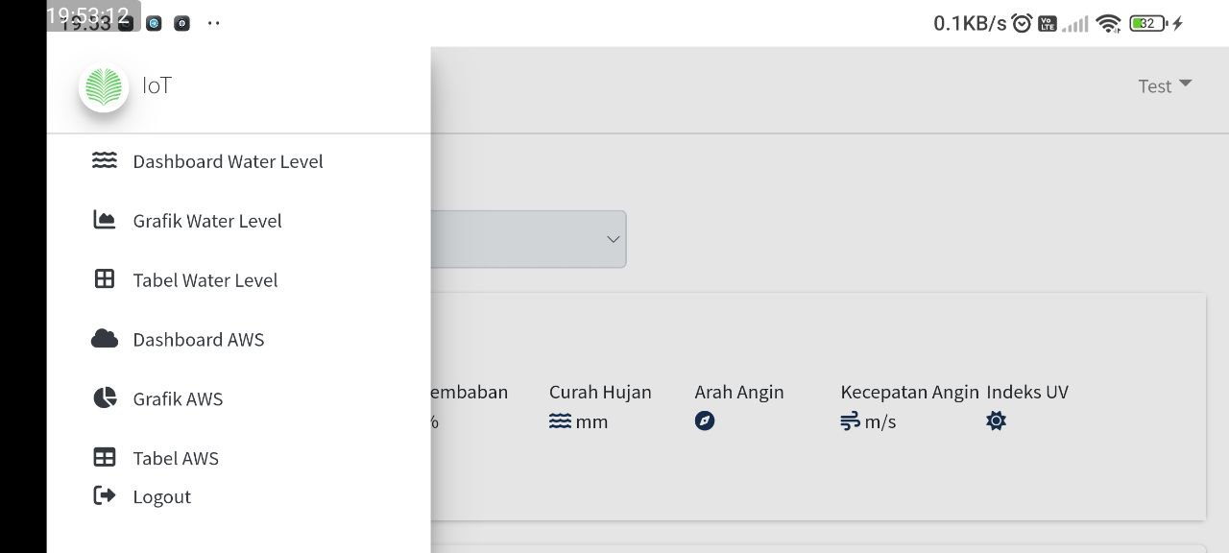
Task: Select the Logout link
Action: 161,497
